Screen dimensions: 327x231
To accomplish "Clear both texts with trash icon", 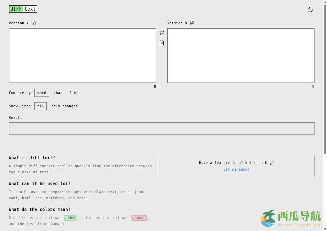I will [x=162, y=42].
